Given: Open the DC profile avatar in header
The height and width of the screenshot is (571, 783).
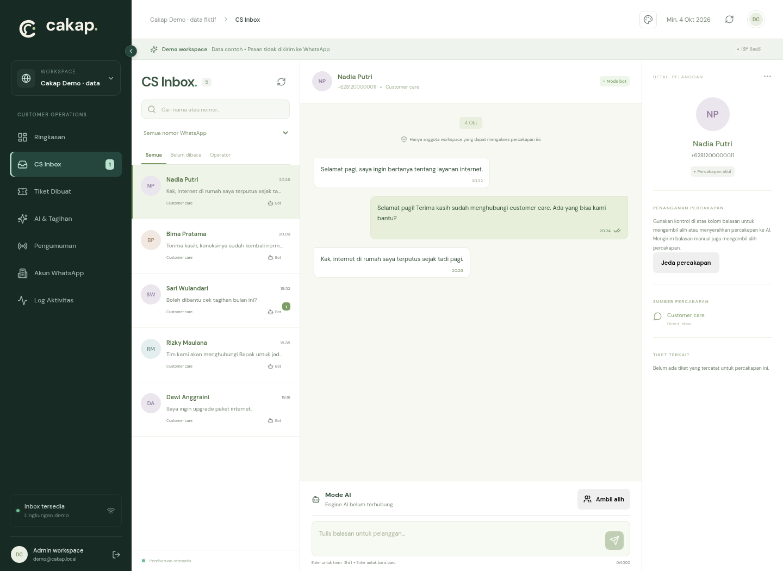Looking at the screenshot, I should [x=756, y=20].
